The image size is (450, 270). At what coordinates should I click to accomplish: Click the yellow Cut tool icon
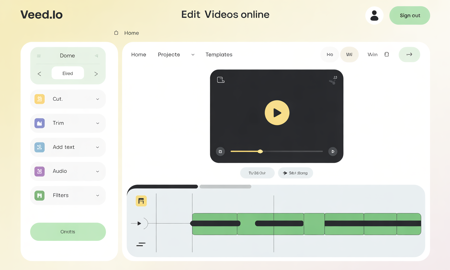[40, 99]
